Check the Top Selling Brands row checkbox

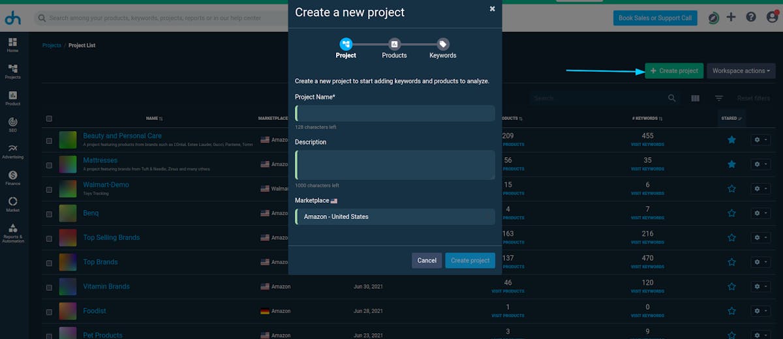[49, 238]
